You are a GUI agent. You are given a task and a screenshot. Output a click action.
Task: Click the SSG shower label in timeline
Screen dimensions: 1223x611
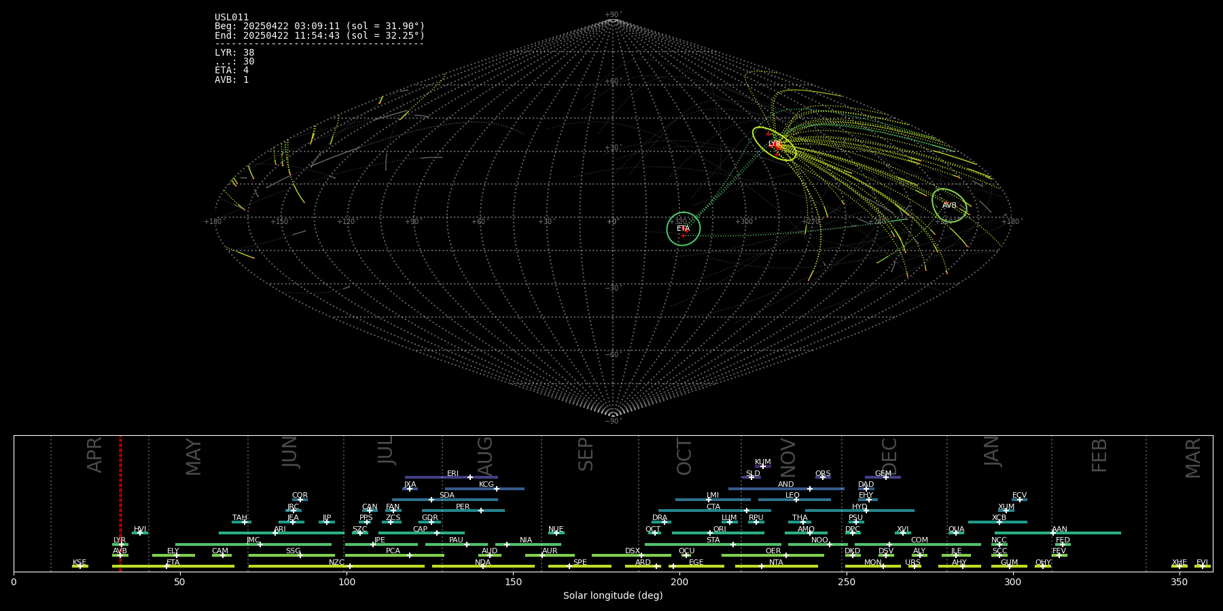(293, 551)
